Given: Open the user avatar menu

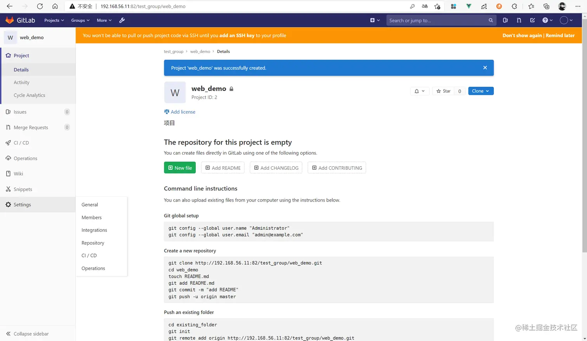Looking at the screenshot, I should (x=566, y=20).
